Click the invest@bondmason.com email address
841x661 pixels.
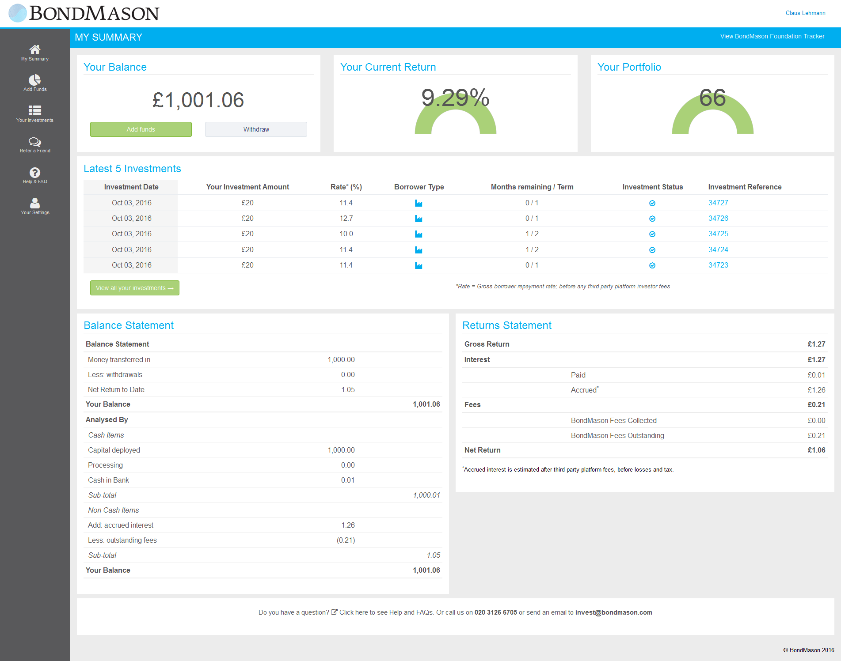tap(614, 612)
